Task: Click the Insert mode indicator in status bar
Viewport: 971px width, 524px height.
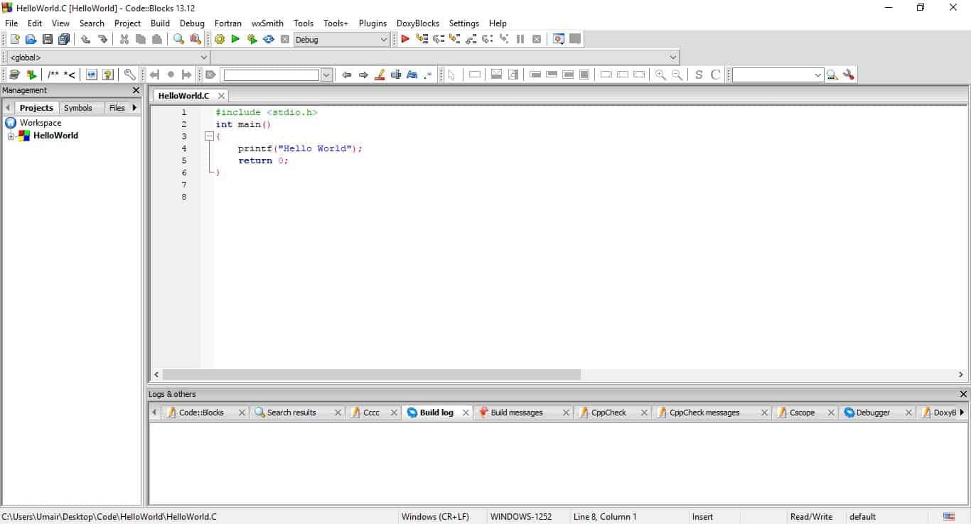Action: tap(702, 516)
